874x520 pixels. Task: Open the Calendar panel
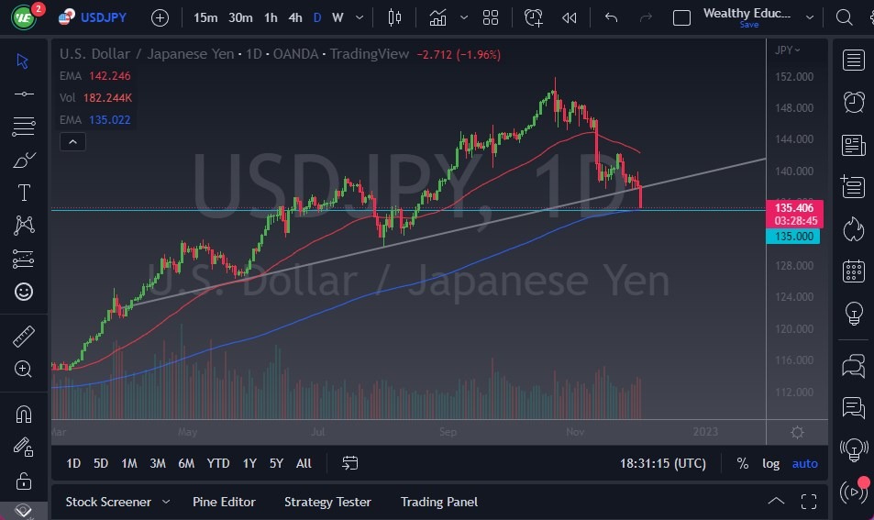(x=854, y=271)
